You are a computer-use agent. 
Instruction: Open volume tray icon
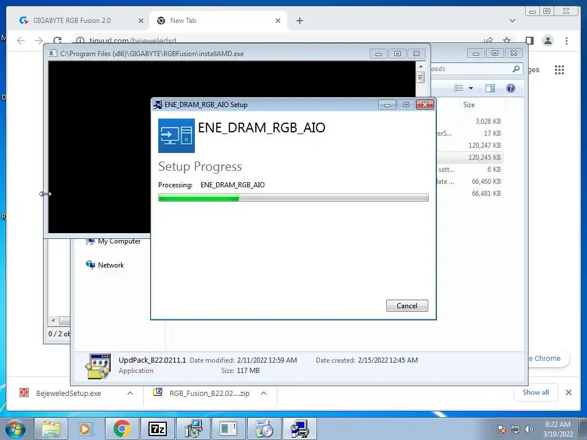click(529, 429)
